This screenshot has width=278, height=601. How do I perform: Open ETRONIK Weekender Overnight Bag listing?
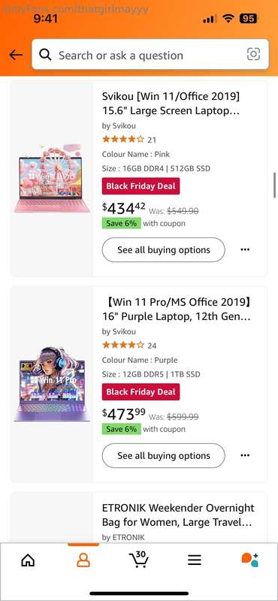178,515
